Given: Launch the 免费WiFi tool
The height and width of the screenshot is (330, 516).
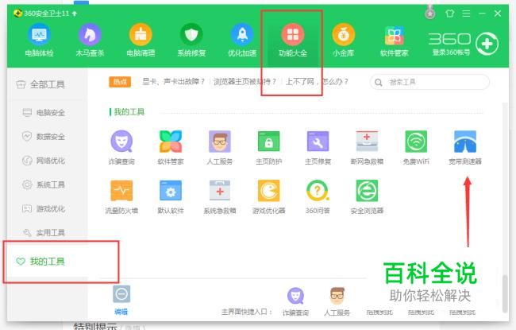Looking at the screenshot, I should click(416, 147).
